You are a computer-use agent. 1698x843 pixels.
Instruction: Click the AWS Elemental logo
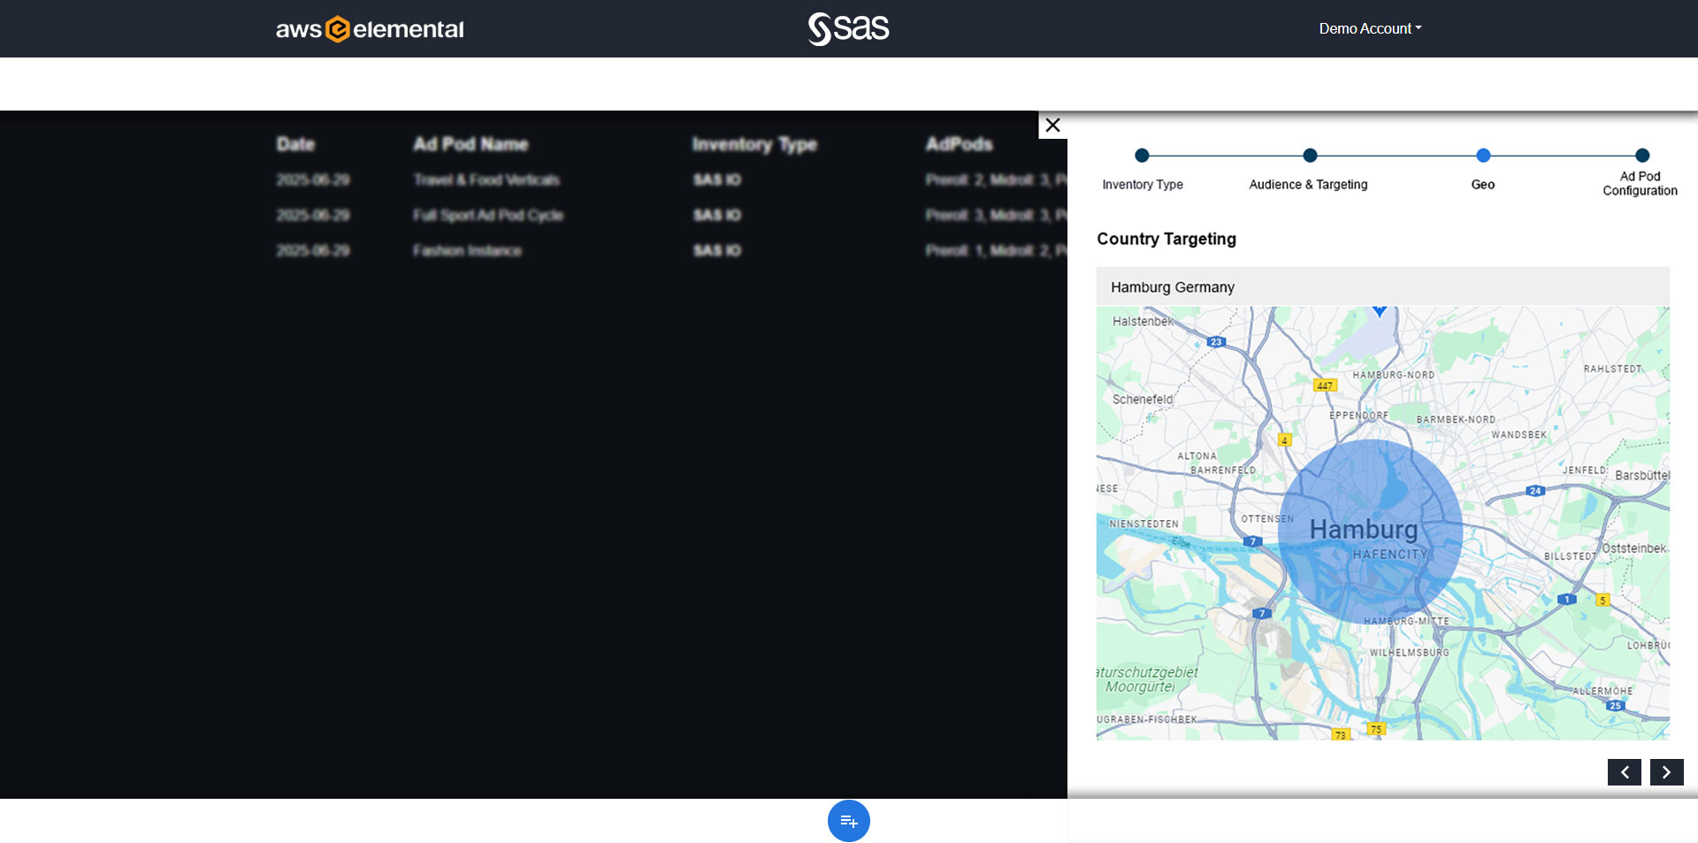click(370, 29)
